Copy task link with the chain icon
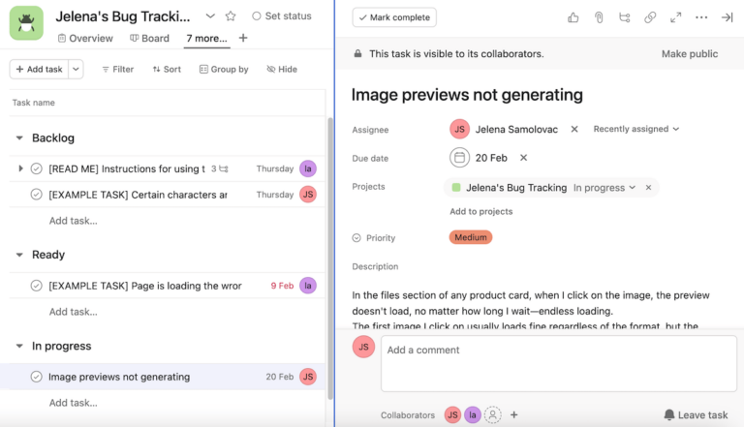 click(x=650, y=17)
